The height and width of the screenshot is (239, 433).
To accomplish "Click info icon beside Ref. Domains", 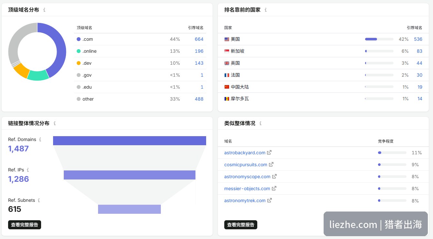I will click(40, 139).
